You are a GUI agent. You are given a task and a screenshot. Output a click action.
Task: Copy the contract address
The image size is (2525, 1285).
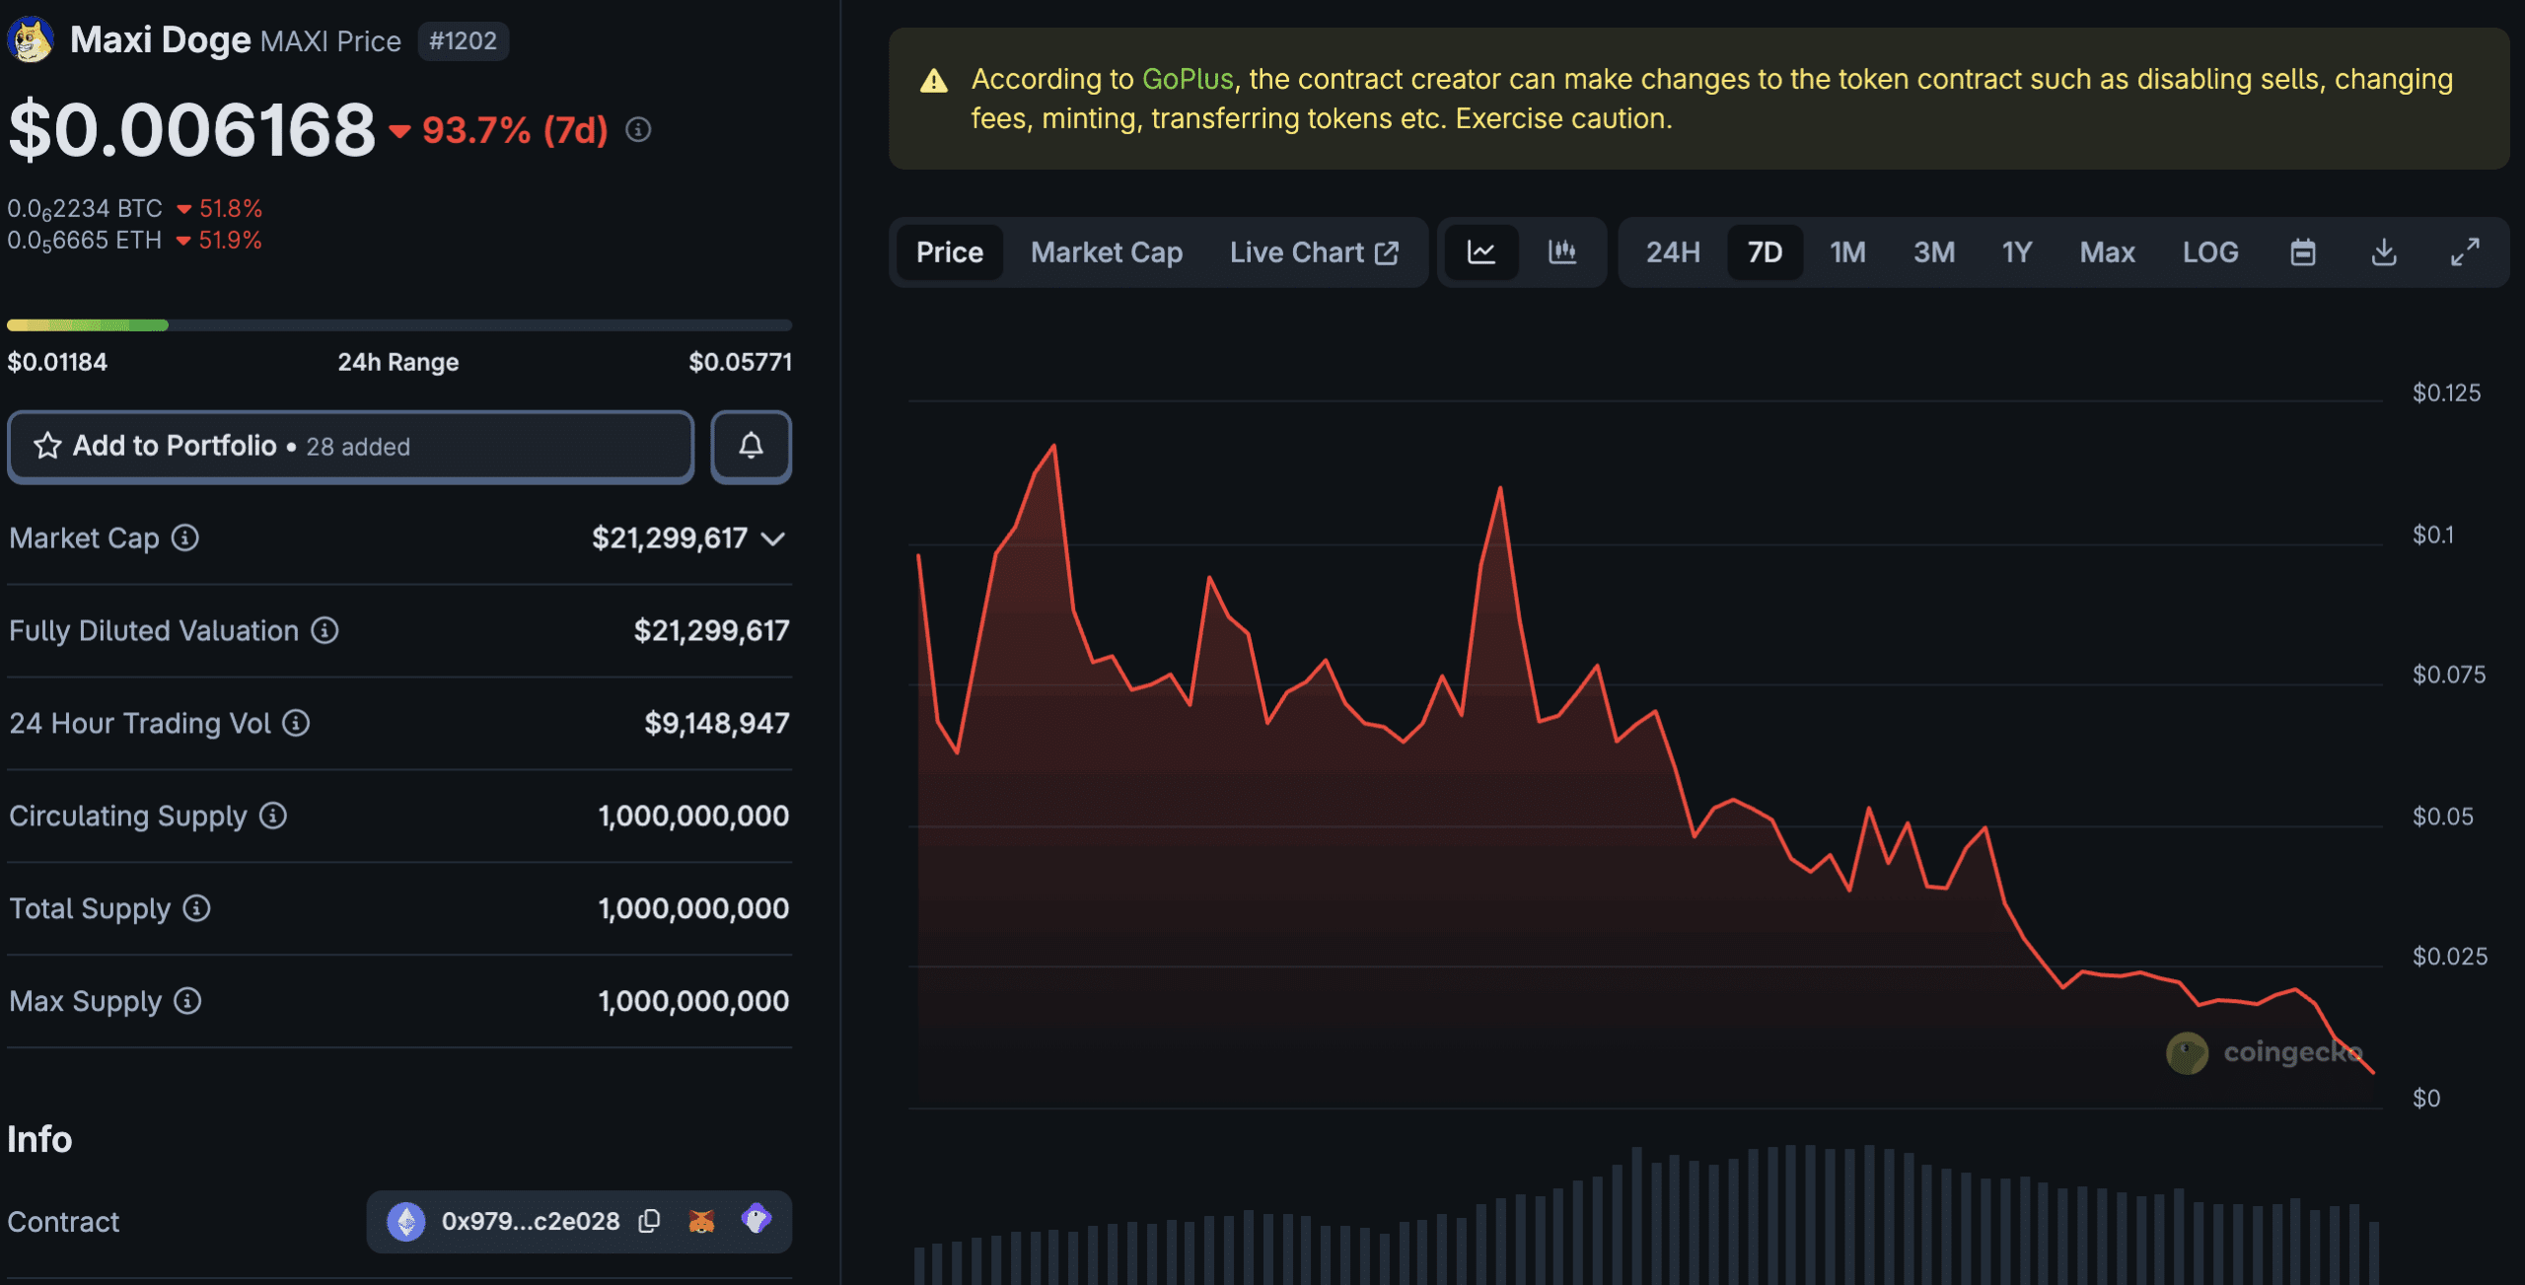(x=649, y=1221)
